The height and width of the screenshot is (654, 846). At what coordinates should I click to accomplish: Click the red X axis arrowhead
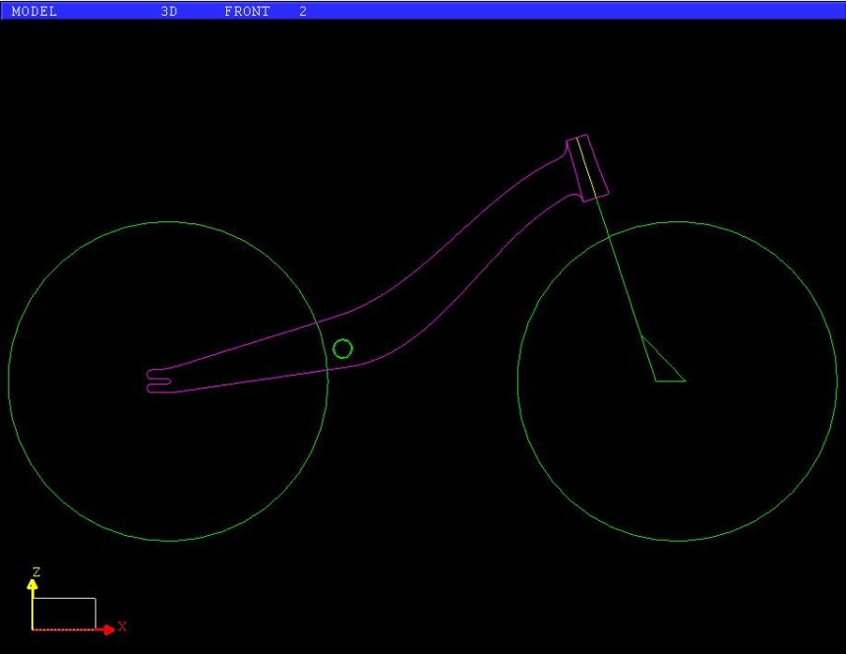(x=108, y=629)
